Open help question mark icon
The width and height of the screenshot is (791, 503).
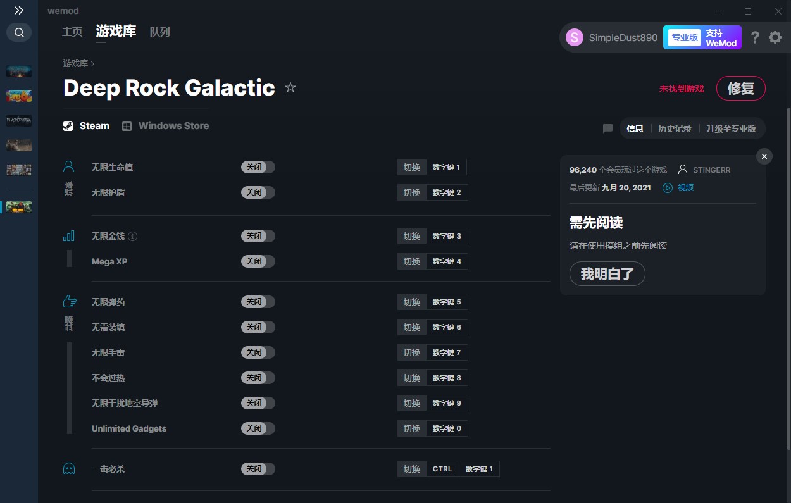pyautogui.click(x=755, y=37)
